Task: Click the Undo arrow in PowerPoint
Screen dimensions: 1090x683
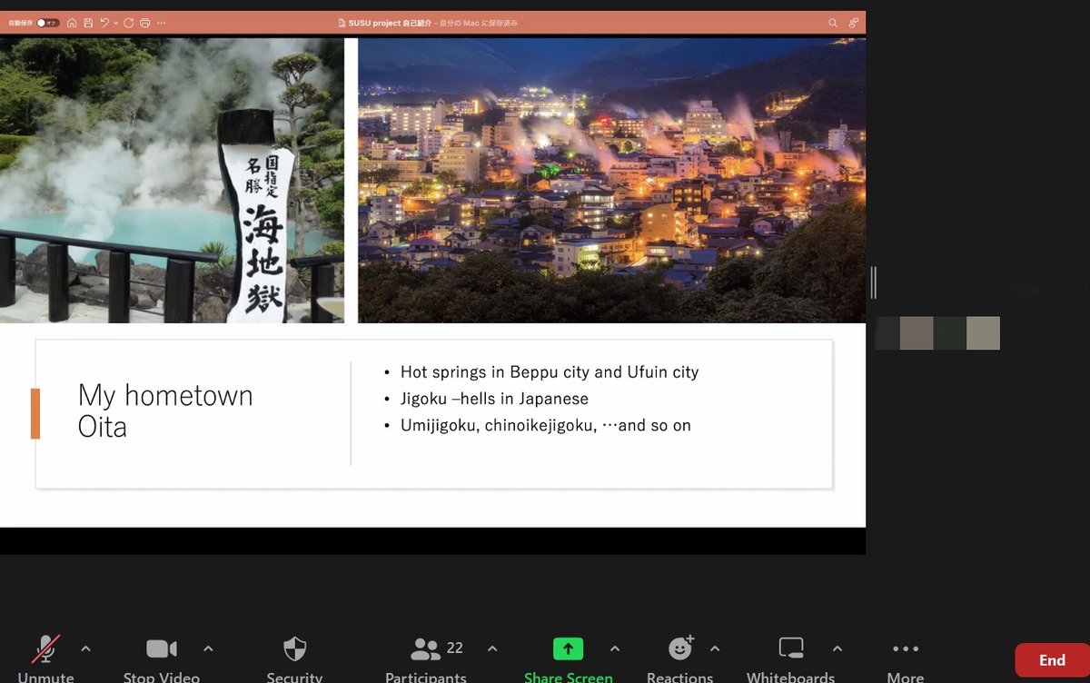Action: (x=104, y=23)
